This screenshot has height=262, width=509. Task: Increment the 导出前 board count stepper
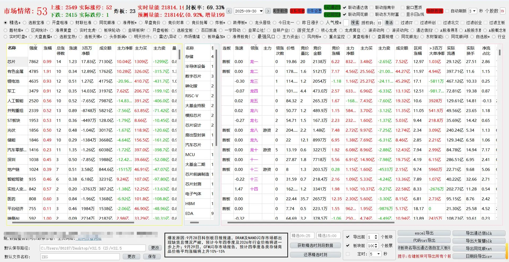click(x=376, y=236)
